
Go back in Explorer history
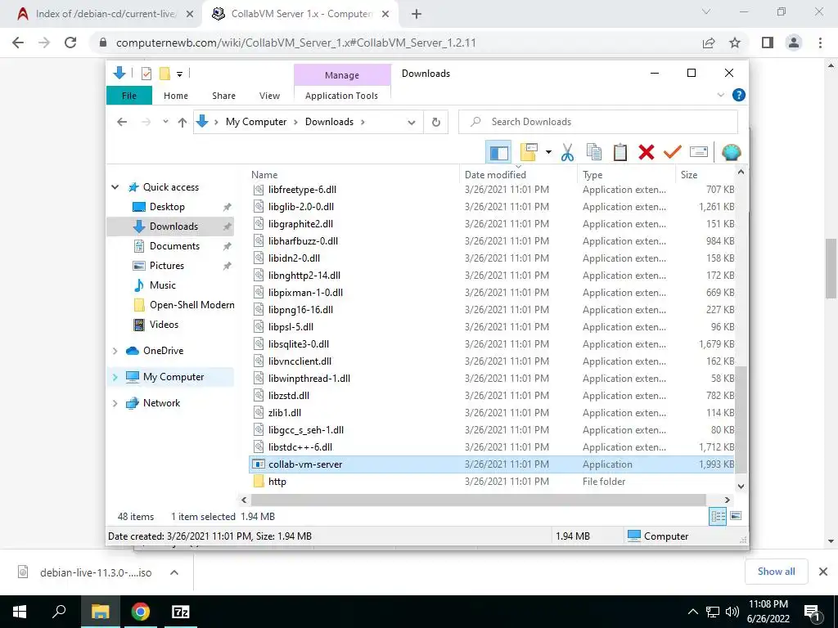coord(122,122)
